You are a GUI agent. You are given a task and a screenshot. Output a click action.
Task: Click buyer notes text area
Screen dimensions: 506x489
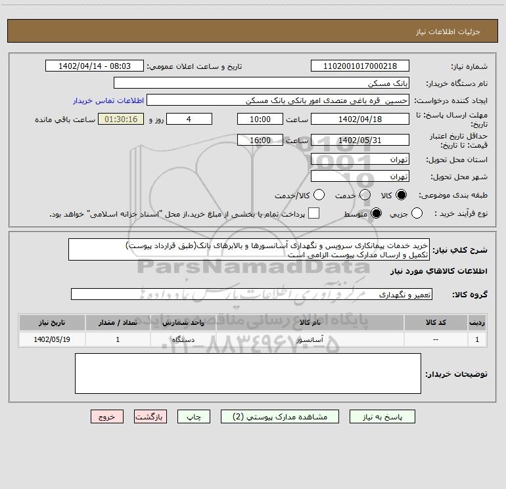click(248, 373)
